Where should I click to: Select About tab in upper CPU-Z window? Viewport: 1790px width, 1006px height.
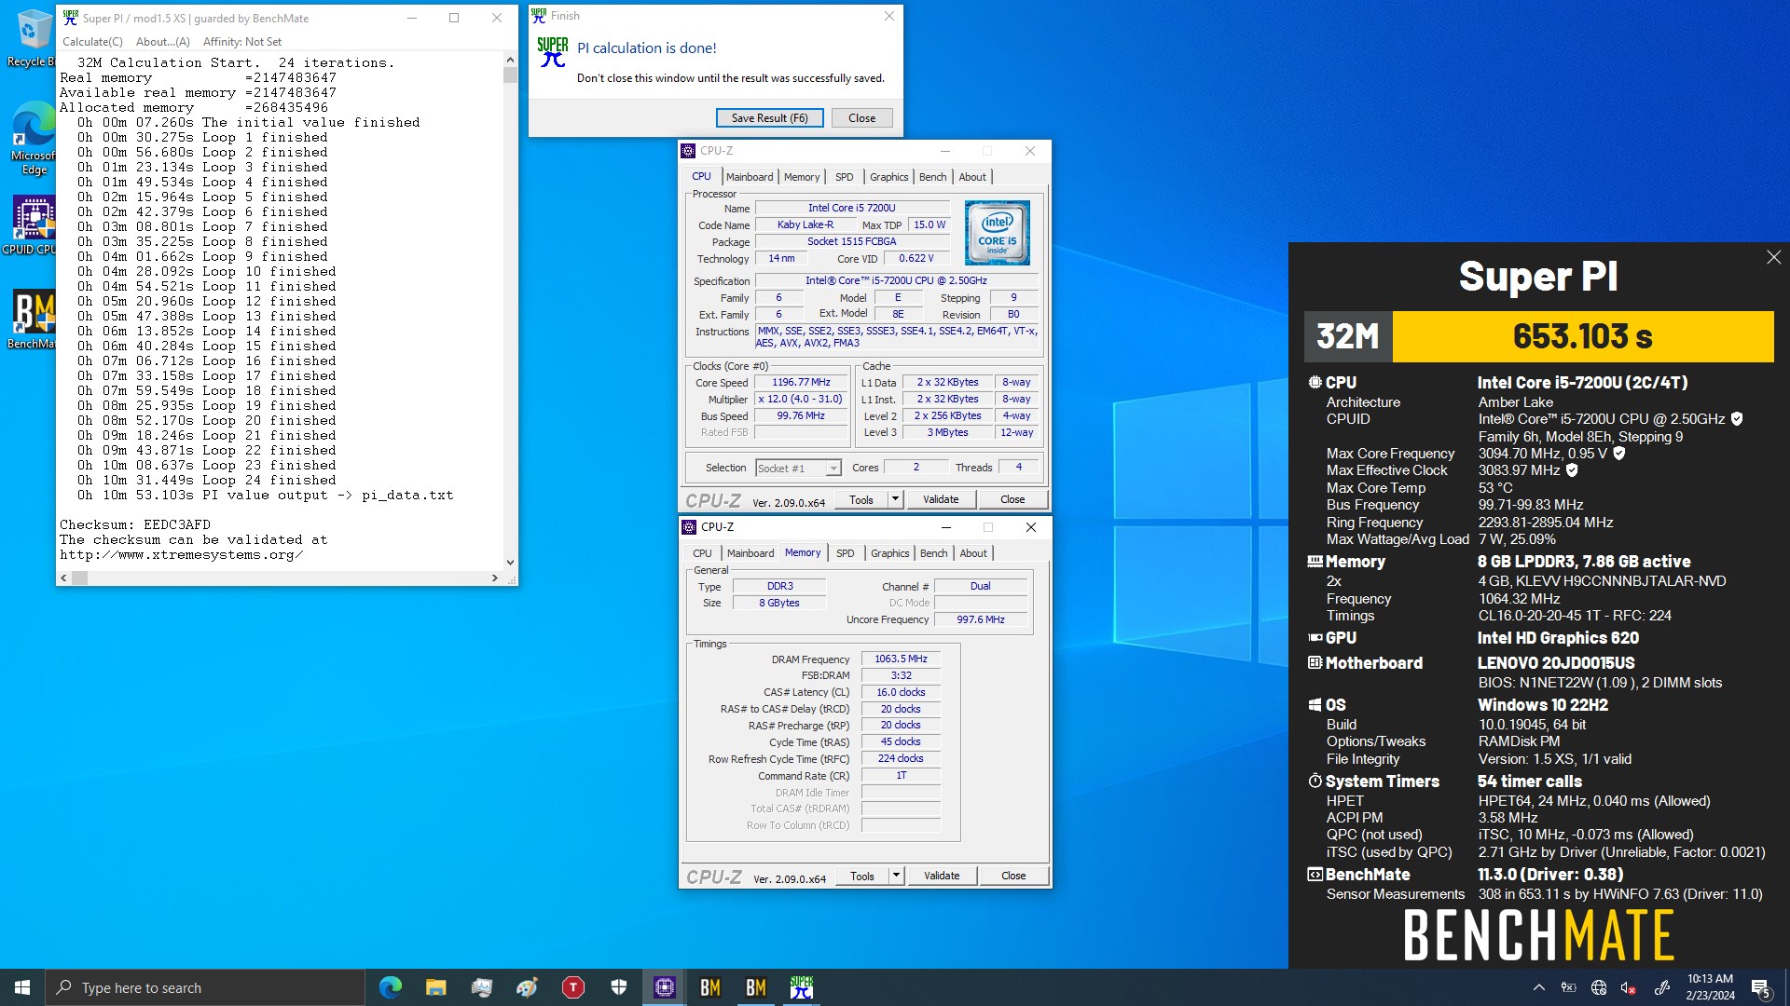[x=972, y=177]
